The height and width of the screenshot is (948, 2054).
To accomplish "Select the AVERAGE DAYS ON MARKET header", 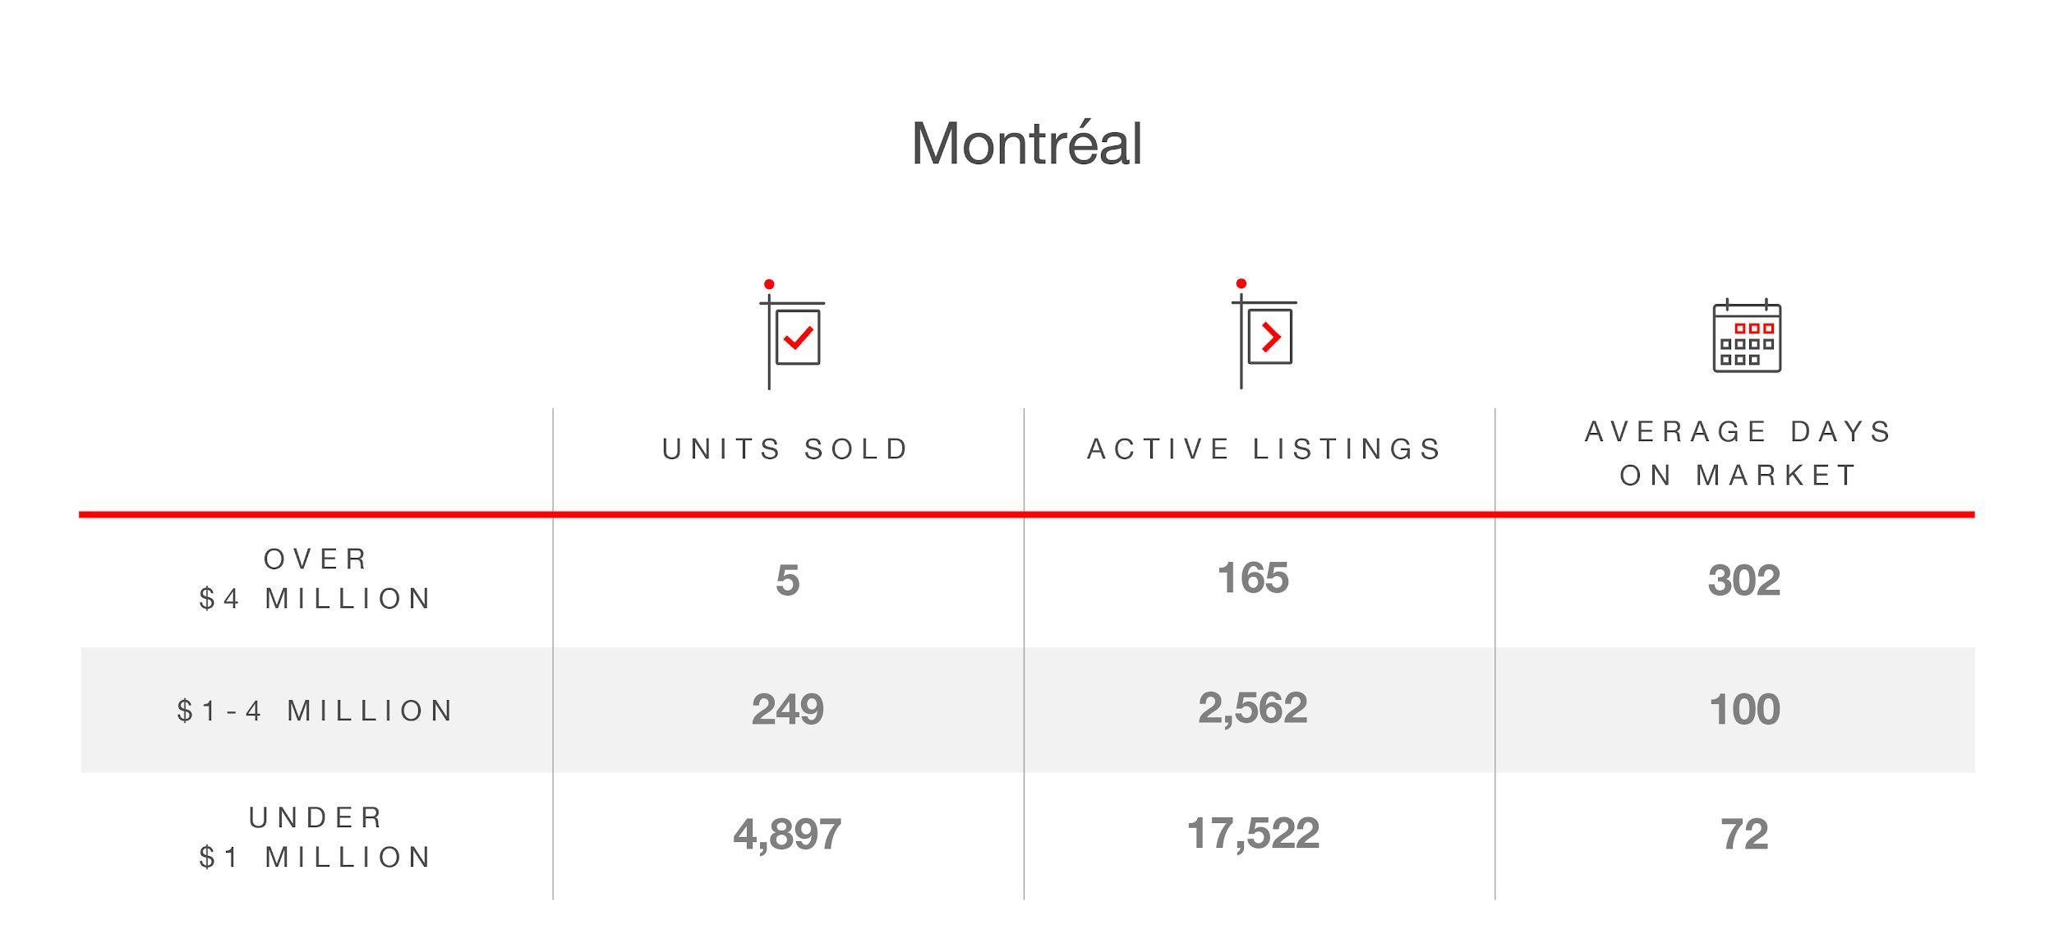I will 1739,453.
